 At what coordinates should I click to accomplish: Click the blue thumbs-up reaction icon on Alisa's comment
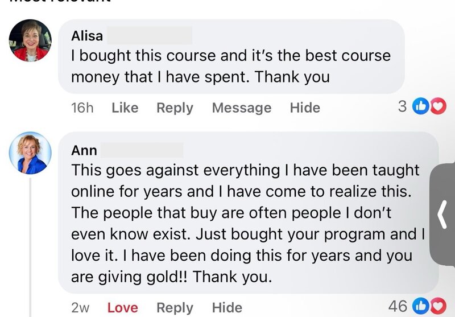pyautogui.click(x=421, y=106)
